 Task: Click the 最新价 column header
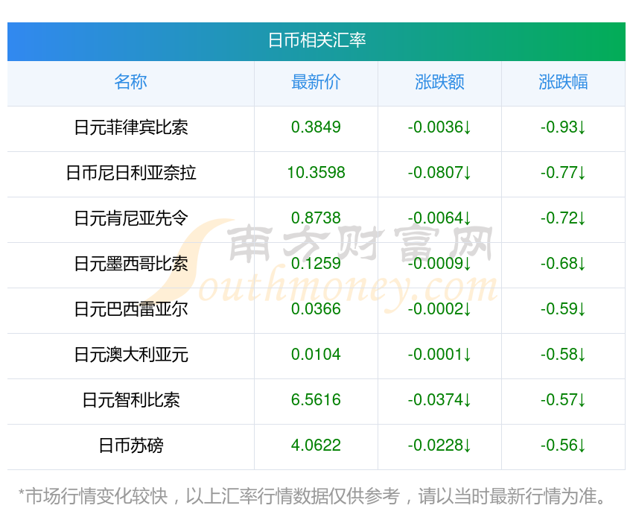(x=316, y=82)
